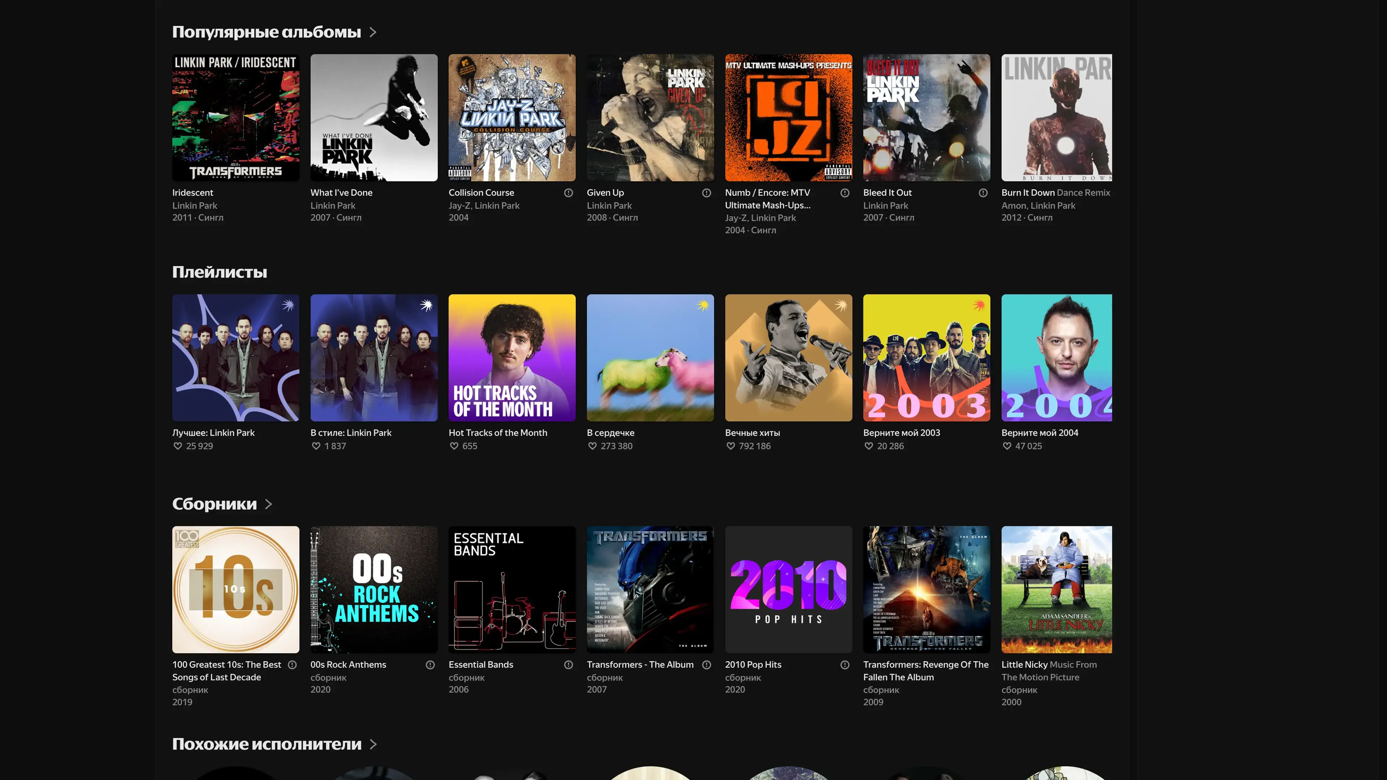Click explicit icon beside Given Up single
This screenshot has height=780, width=1387.
point(707,193)
